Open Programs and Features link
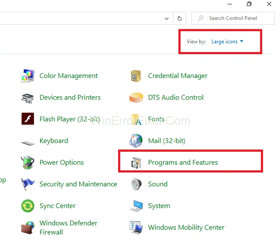 pos(183,163)
